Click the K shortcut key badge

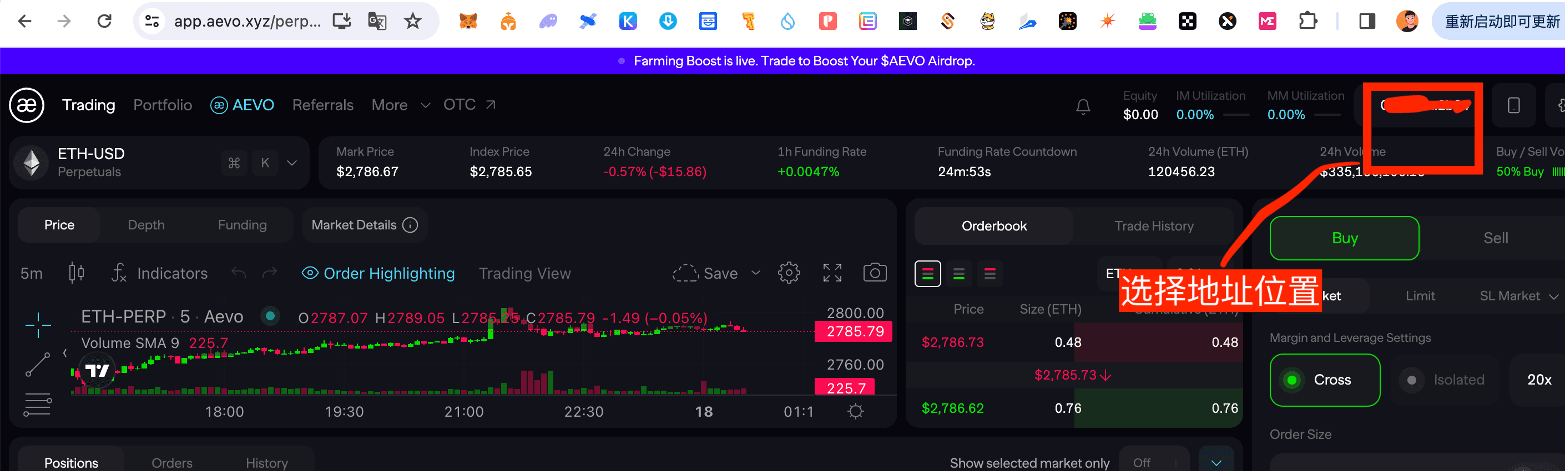265,163
